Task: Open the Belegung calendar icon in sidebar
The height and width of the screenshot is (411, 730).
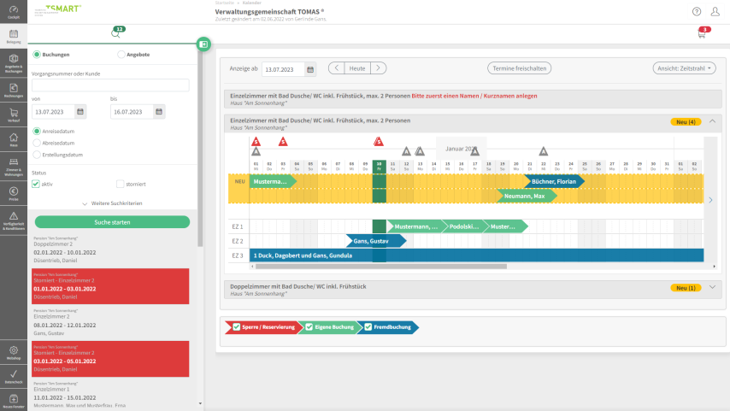Action: tap(13, 36)
